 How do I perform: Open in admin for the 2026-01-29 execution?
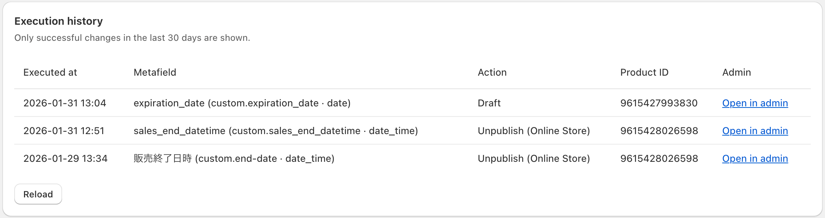(755, 158)
